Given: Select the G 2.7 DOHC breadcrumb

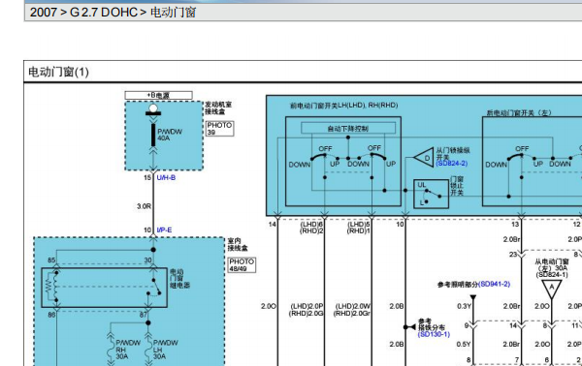Looking at the screenshot, I should pyautogui.click(x=104, y=13).
